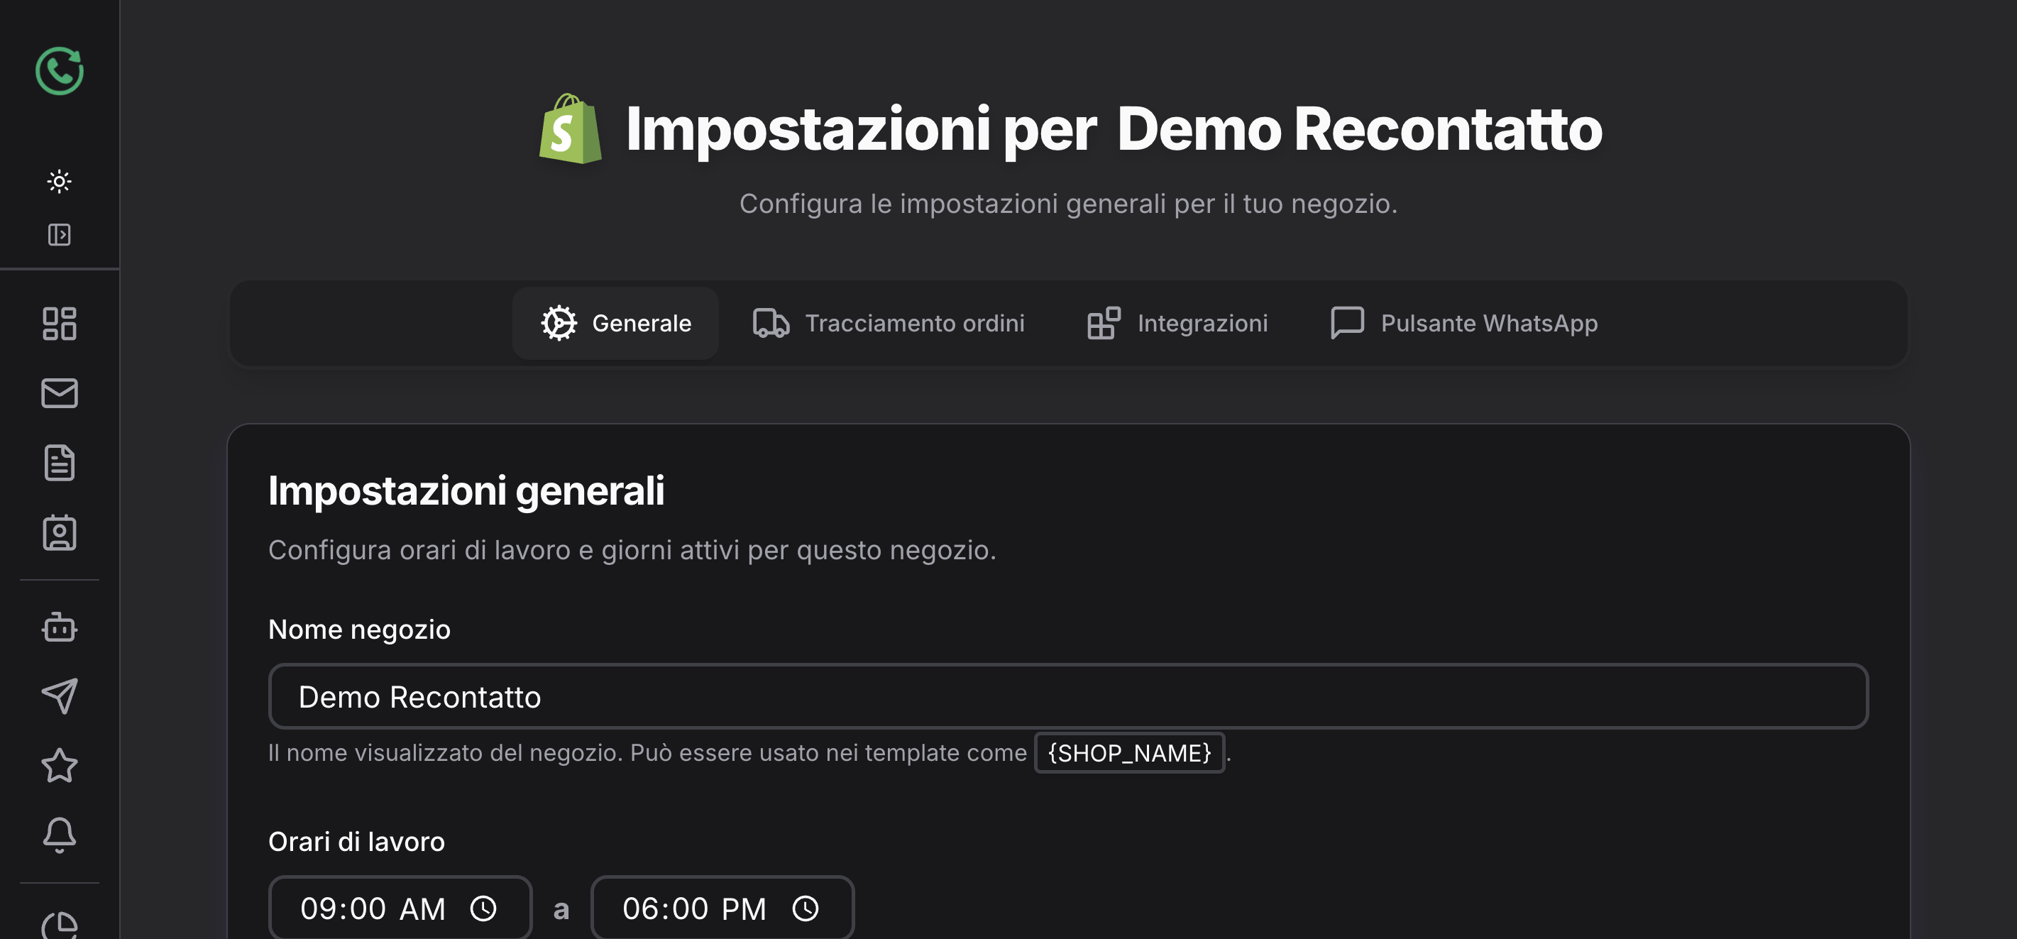Screen dimensions: 2017x939
Task: Toggle light theme with sun icon
Action: click(x=60, y=182)
